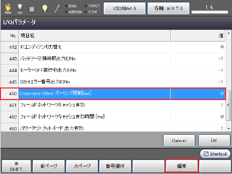232x174 pixels.
Task: Open the Shortcut menu
Action: [x=215, y=154]
